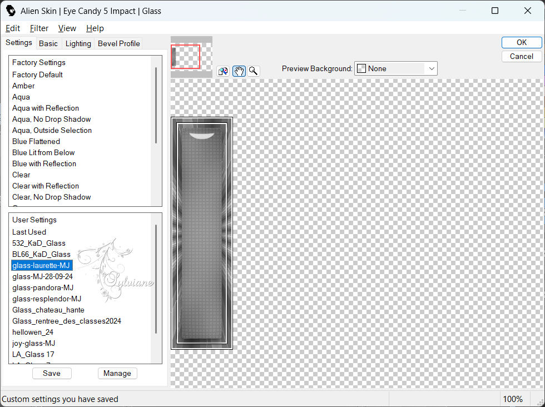The width and height of the screenshot is (545, 407).
Task: Select the LA_Glass 17 setting
Action: coord(33,355)
